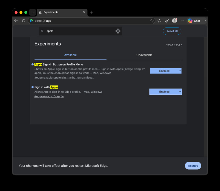The width and height of the screenshot is (220, 191).
Task: Focus the search flags field
Action: 80,31
